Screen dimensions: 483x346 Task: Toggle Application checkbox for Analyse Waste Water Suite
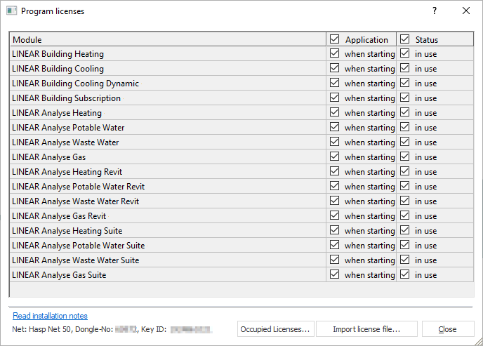click(335, 260)
